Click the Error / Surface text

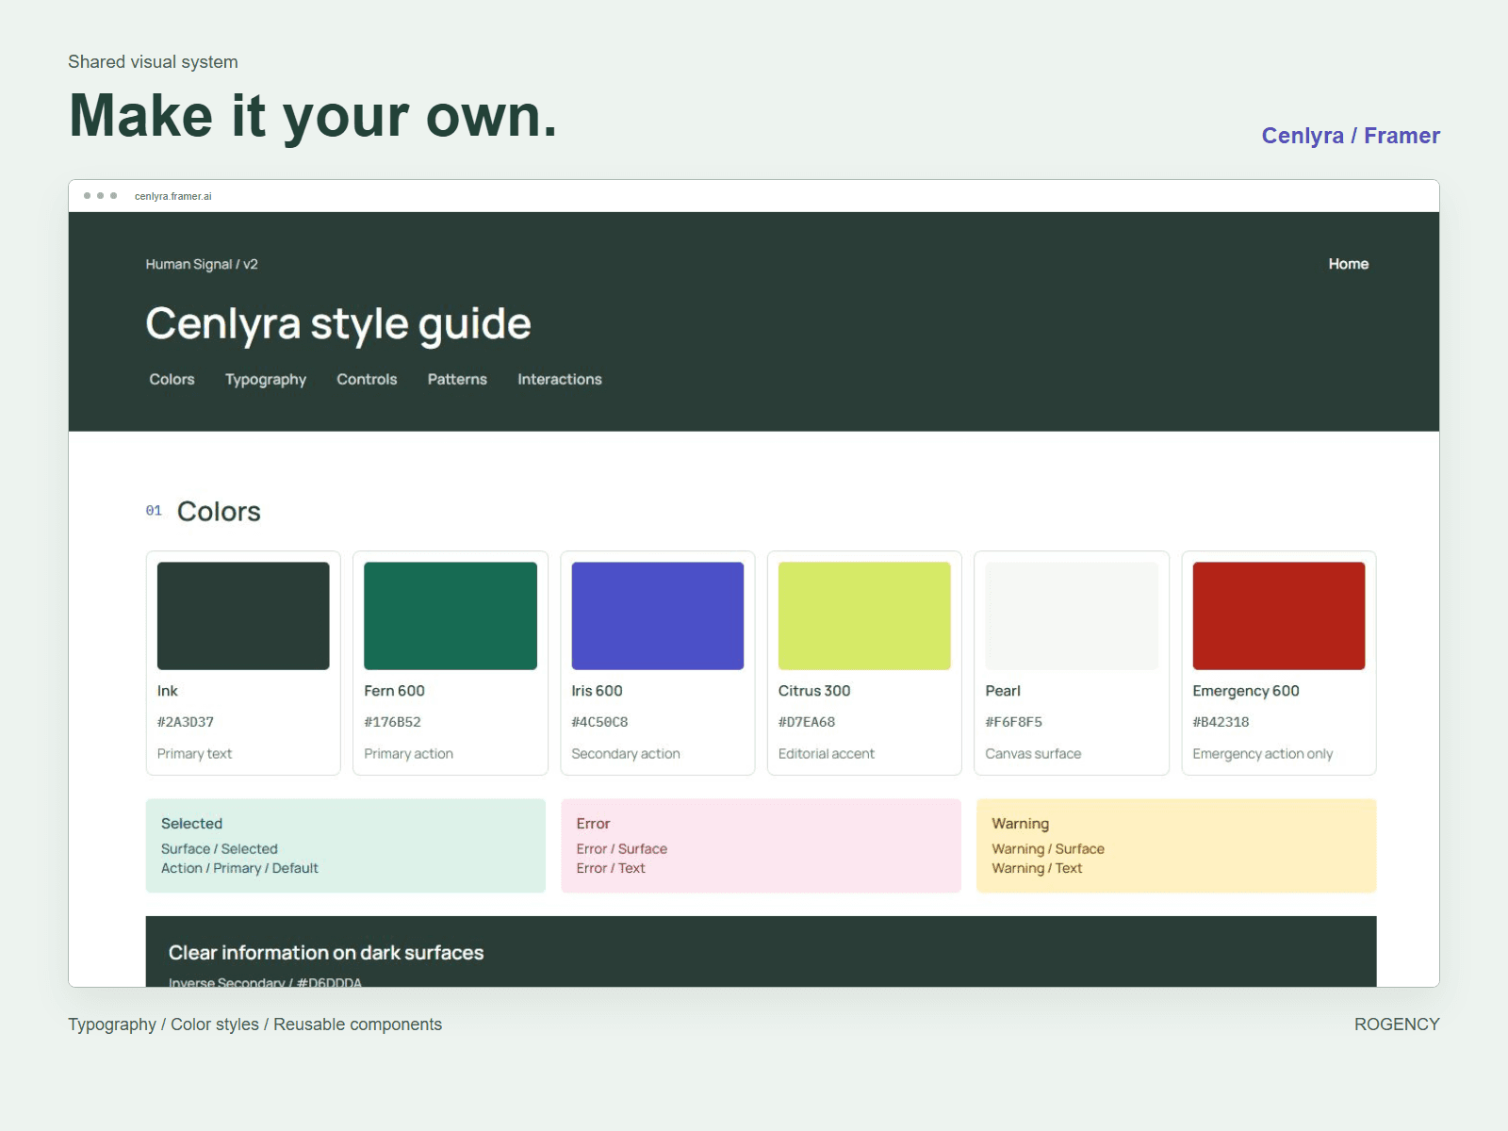(622, 849)
